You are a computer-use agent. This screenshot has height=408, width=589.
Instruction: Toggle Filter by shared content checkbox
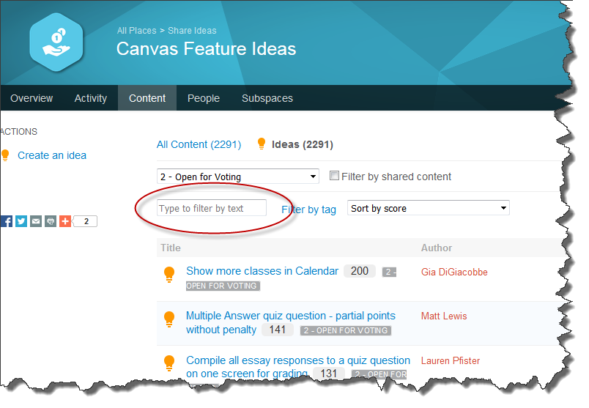(x=334, y=176)
